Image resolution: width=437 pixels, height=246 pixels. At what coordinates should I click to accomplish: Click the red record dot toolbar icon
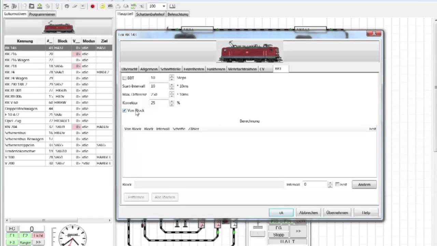92,6
